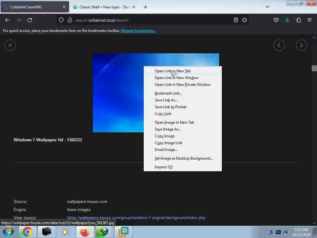This screenshot has width=317, height=238.
Task: Open the Firefox hamburger application menu
Action: point(310,20)
